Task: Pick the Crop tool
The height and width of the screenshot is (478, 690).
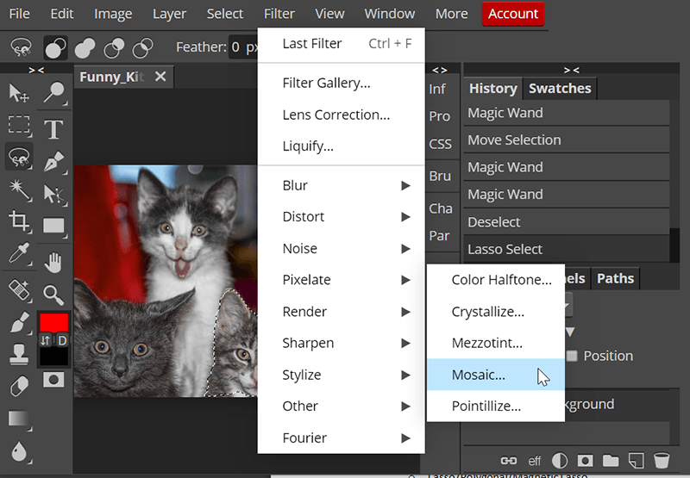Action: 18,221
